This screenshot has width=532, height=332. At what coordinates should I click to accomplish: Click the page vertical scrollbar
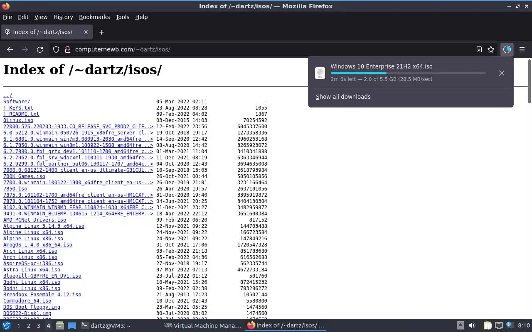click(529, 81)
